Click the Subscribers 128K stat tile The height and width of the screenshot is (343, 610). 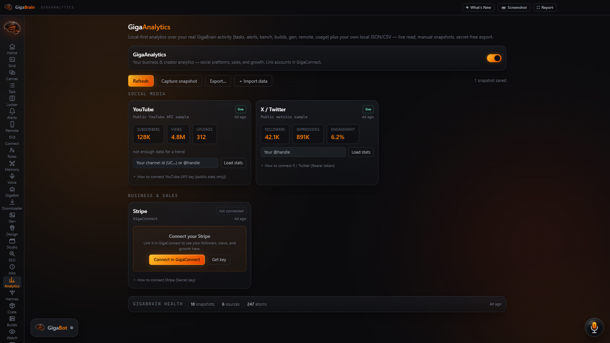coord(148,134)
